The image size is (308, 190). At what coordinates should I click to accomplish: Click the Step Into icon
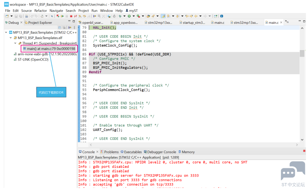(80, 16)
